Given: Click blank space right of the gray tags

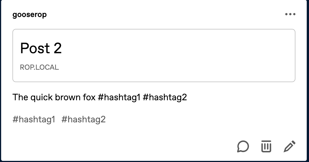Looking at the screenshot, I should [198, 119].
